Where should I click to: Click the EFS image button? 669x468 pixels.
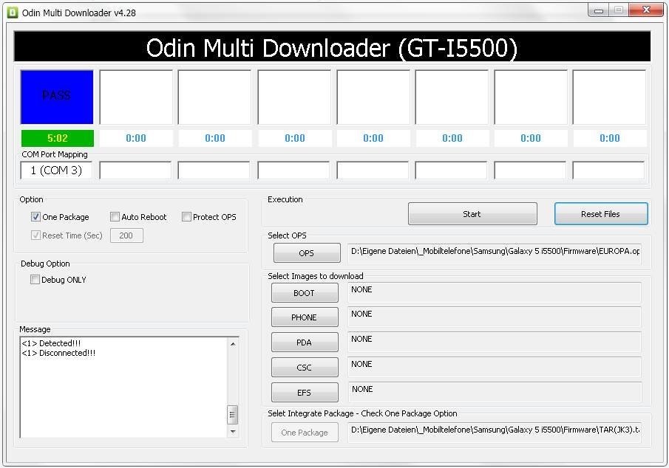tap(305, 393)
